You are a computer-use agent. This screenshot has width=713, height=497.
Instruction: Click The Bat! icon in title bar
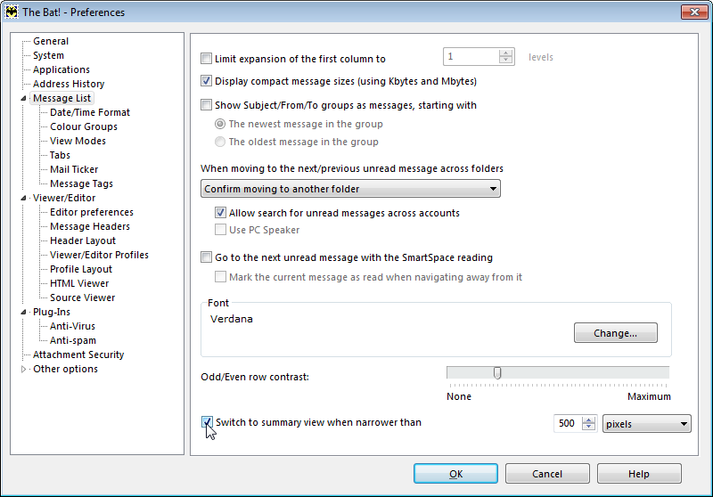click(12, 12)
